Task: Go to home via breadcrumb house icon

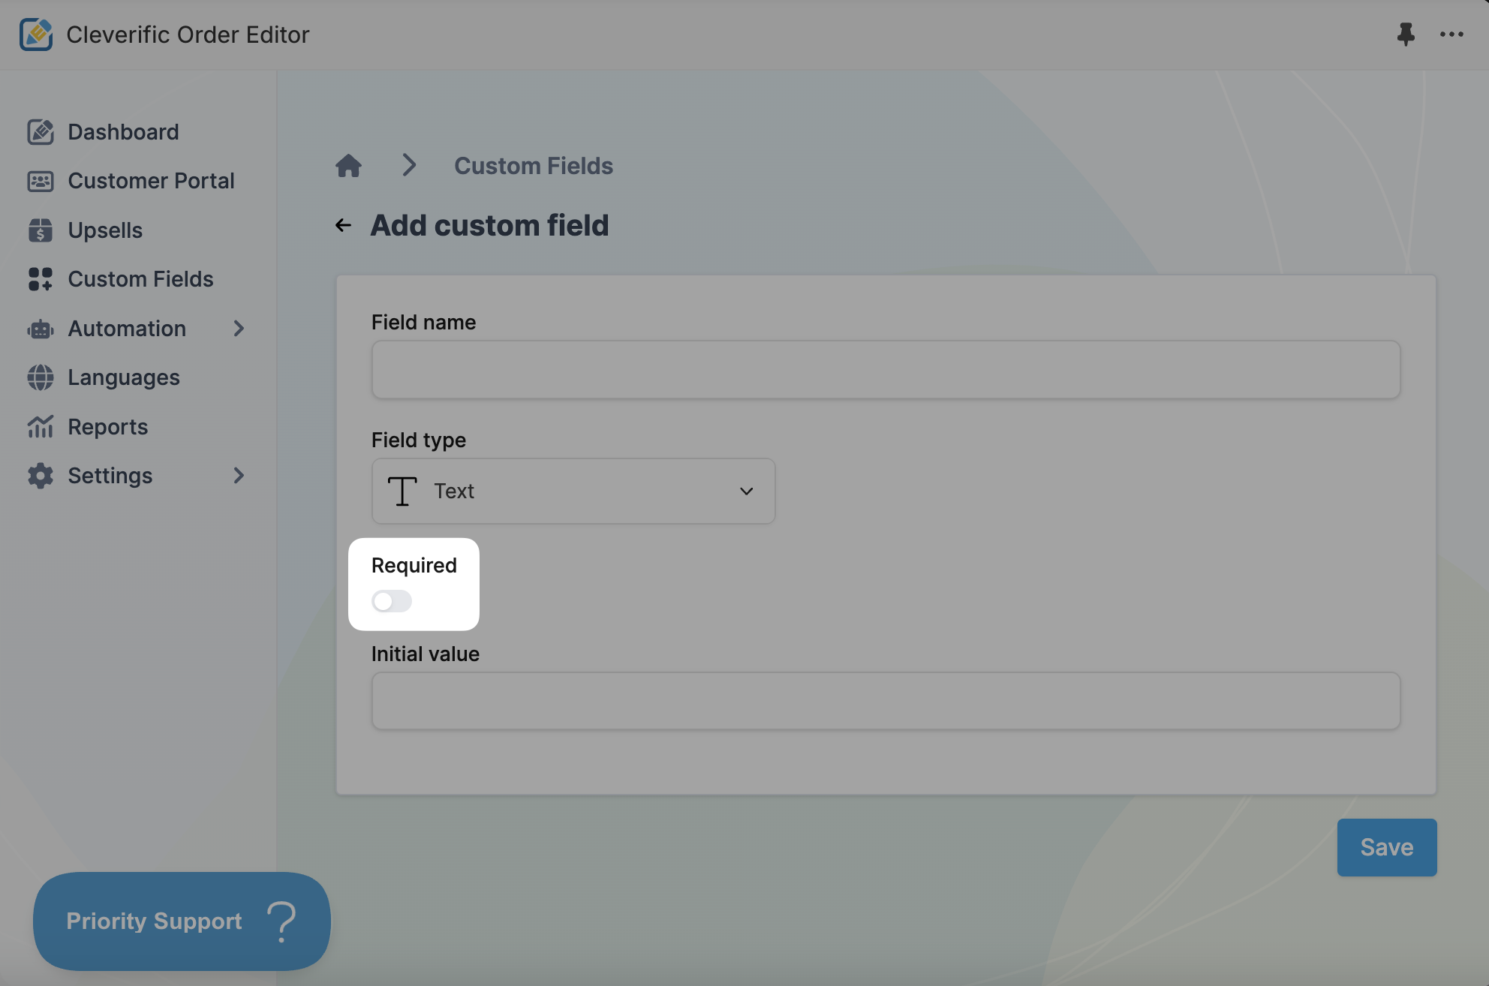Action: coord(348,165)
